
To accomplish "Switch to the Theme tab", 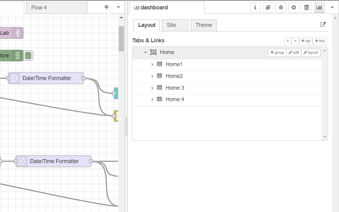I will tap(204, 25).
